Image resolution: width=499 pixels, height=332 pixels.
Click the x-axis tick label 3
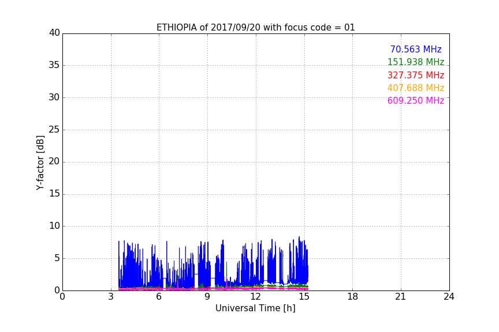(x=111, y=297)
